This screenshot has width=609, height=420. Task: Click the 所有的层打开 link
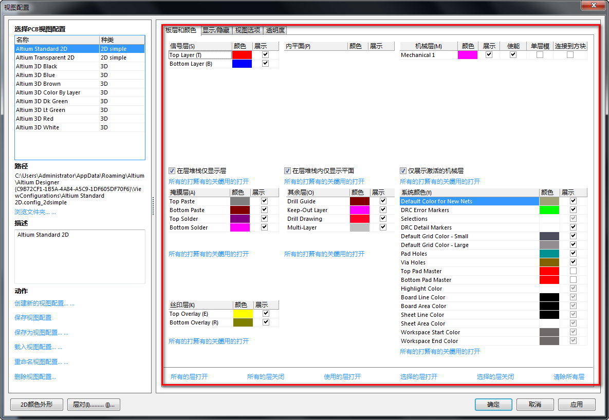tap(189, 376)
